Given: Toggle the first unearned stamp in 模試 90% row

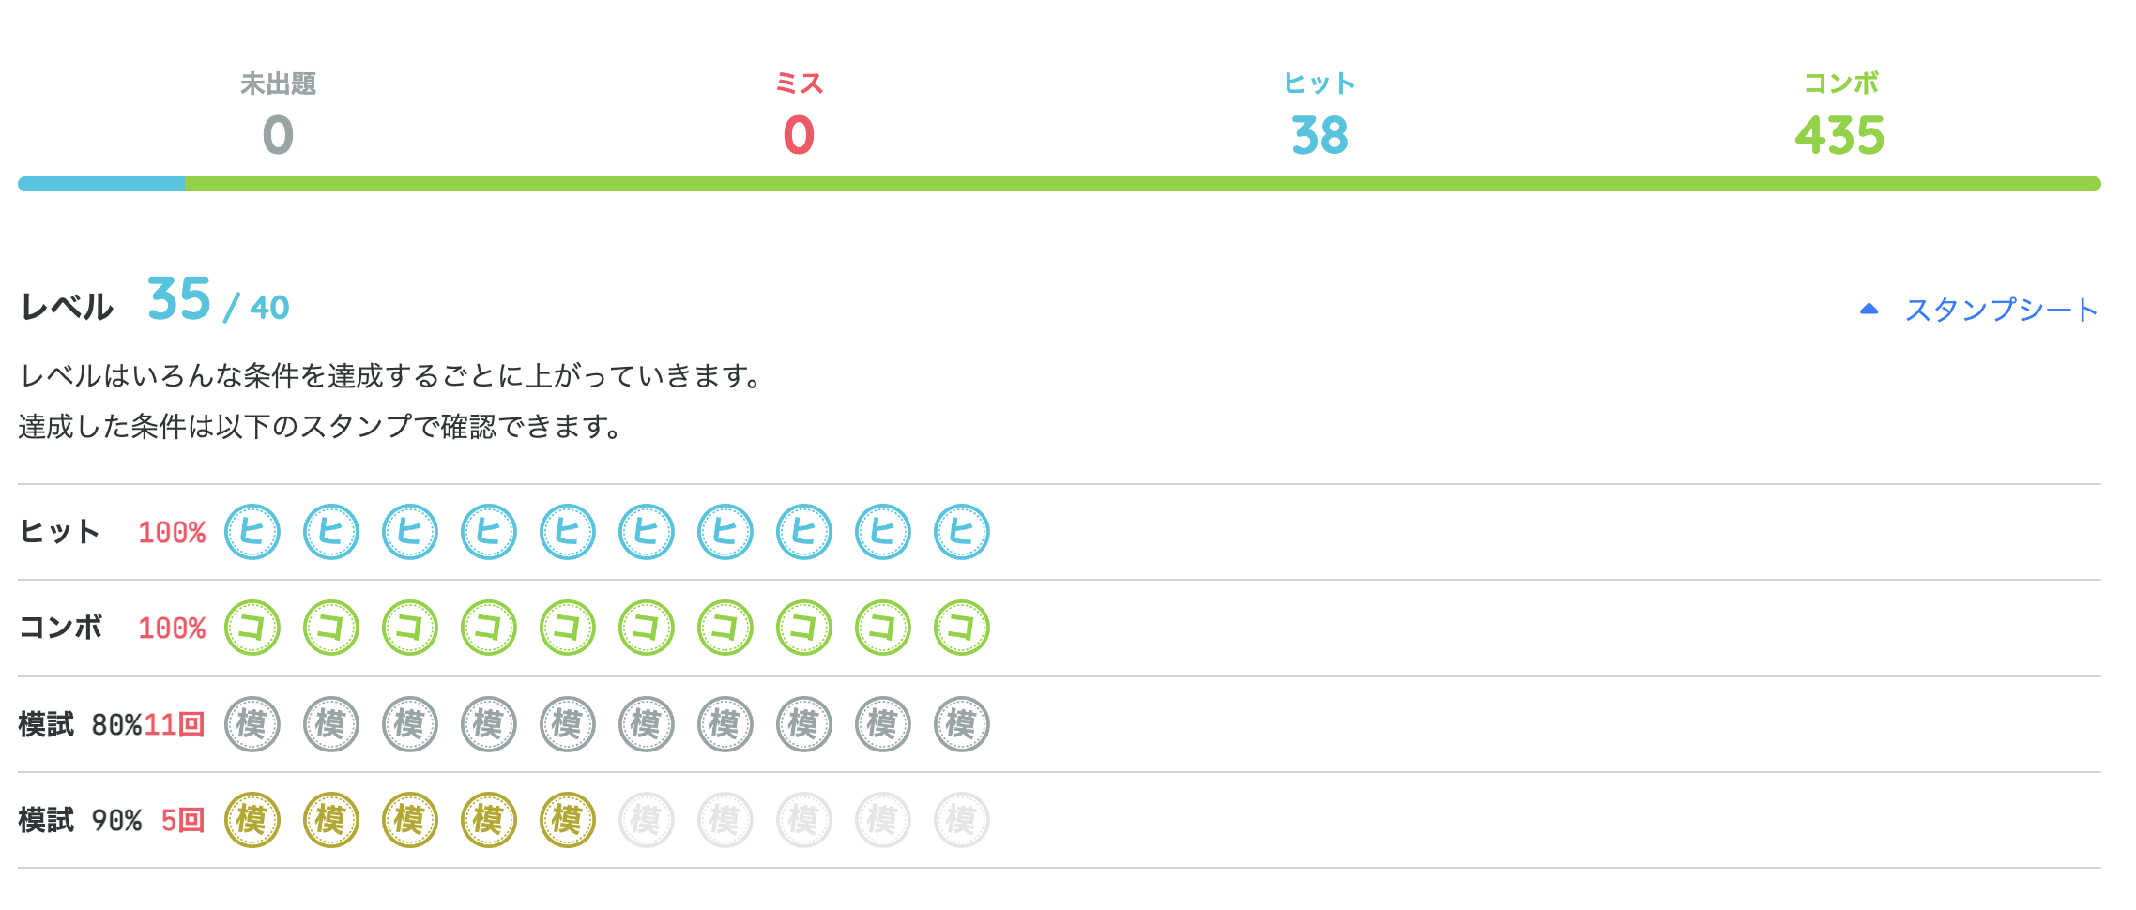Looking at the screenshot, I should [x=646, y=820].
